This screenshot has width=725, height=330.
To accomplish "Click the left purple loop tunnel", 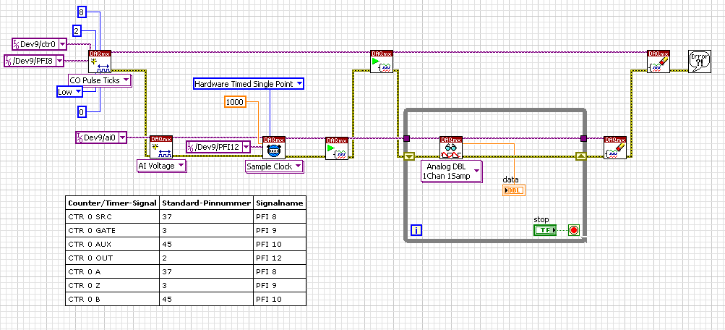I will tap(406, 138).
